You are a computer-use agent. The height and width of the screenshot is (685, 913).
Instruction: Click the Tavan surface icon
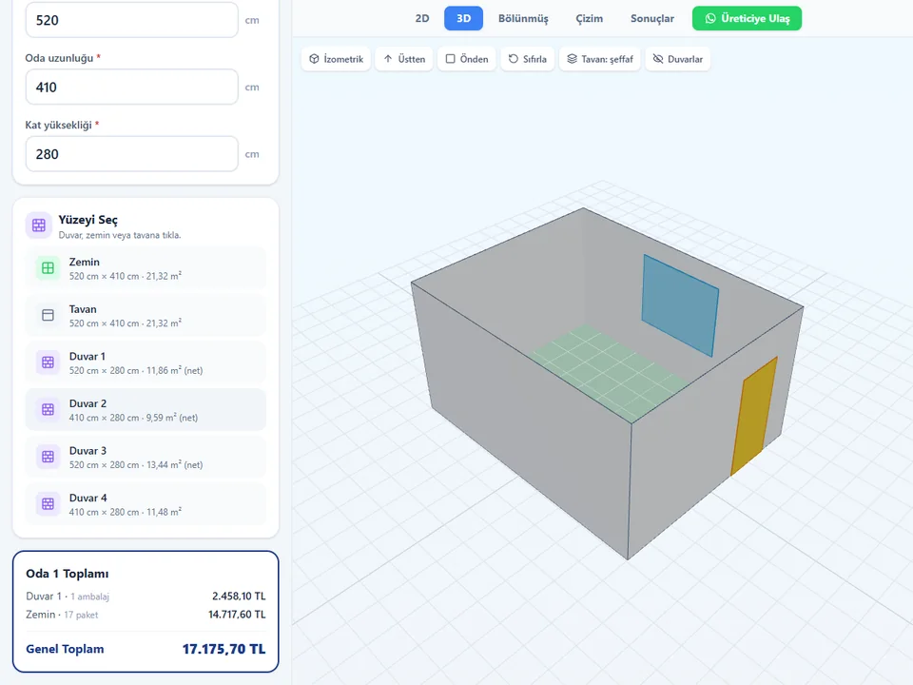(x=48, y=315)
